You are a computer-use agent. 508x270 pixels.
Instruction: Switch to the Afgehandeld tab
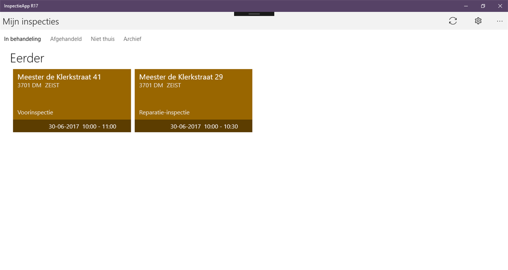[x=66, y=39]
